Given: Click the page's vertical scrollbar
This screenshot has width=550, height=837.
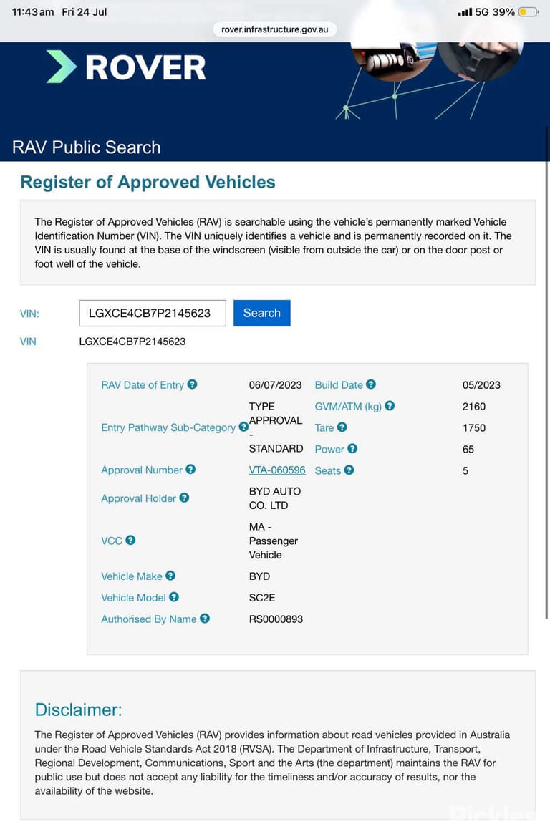Looking at the screenshot, I should (x=547, y=374).
